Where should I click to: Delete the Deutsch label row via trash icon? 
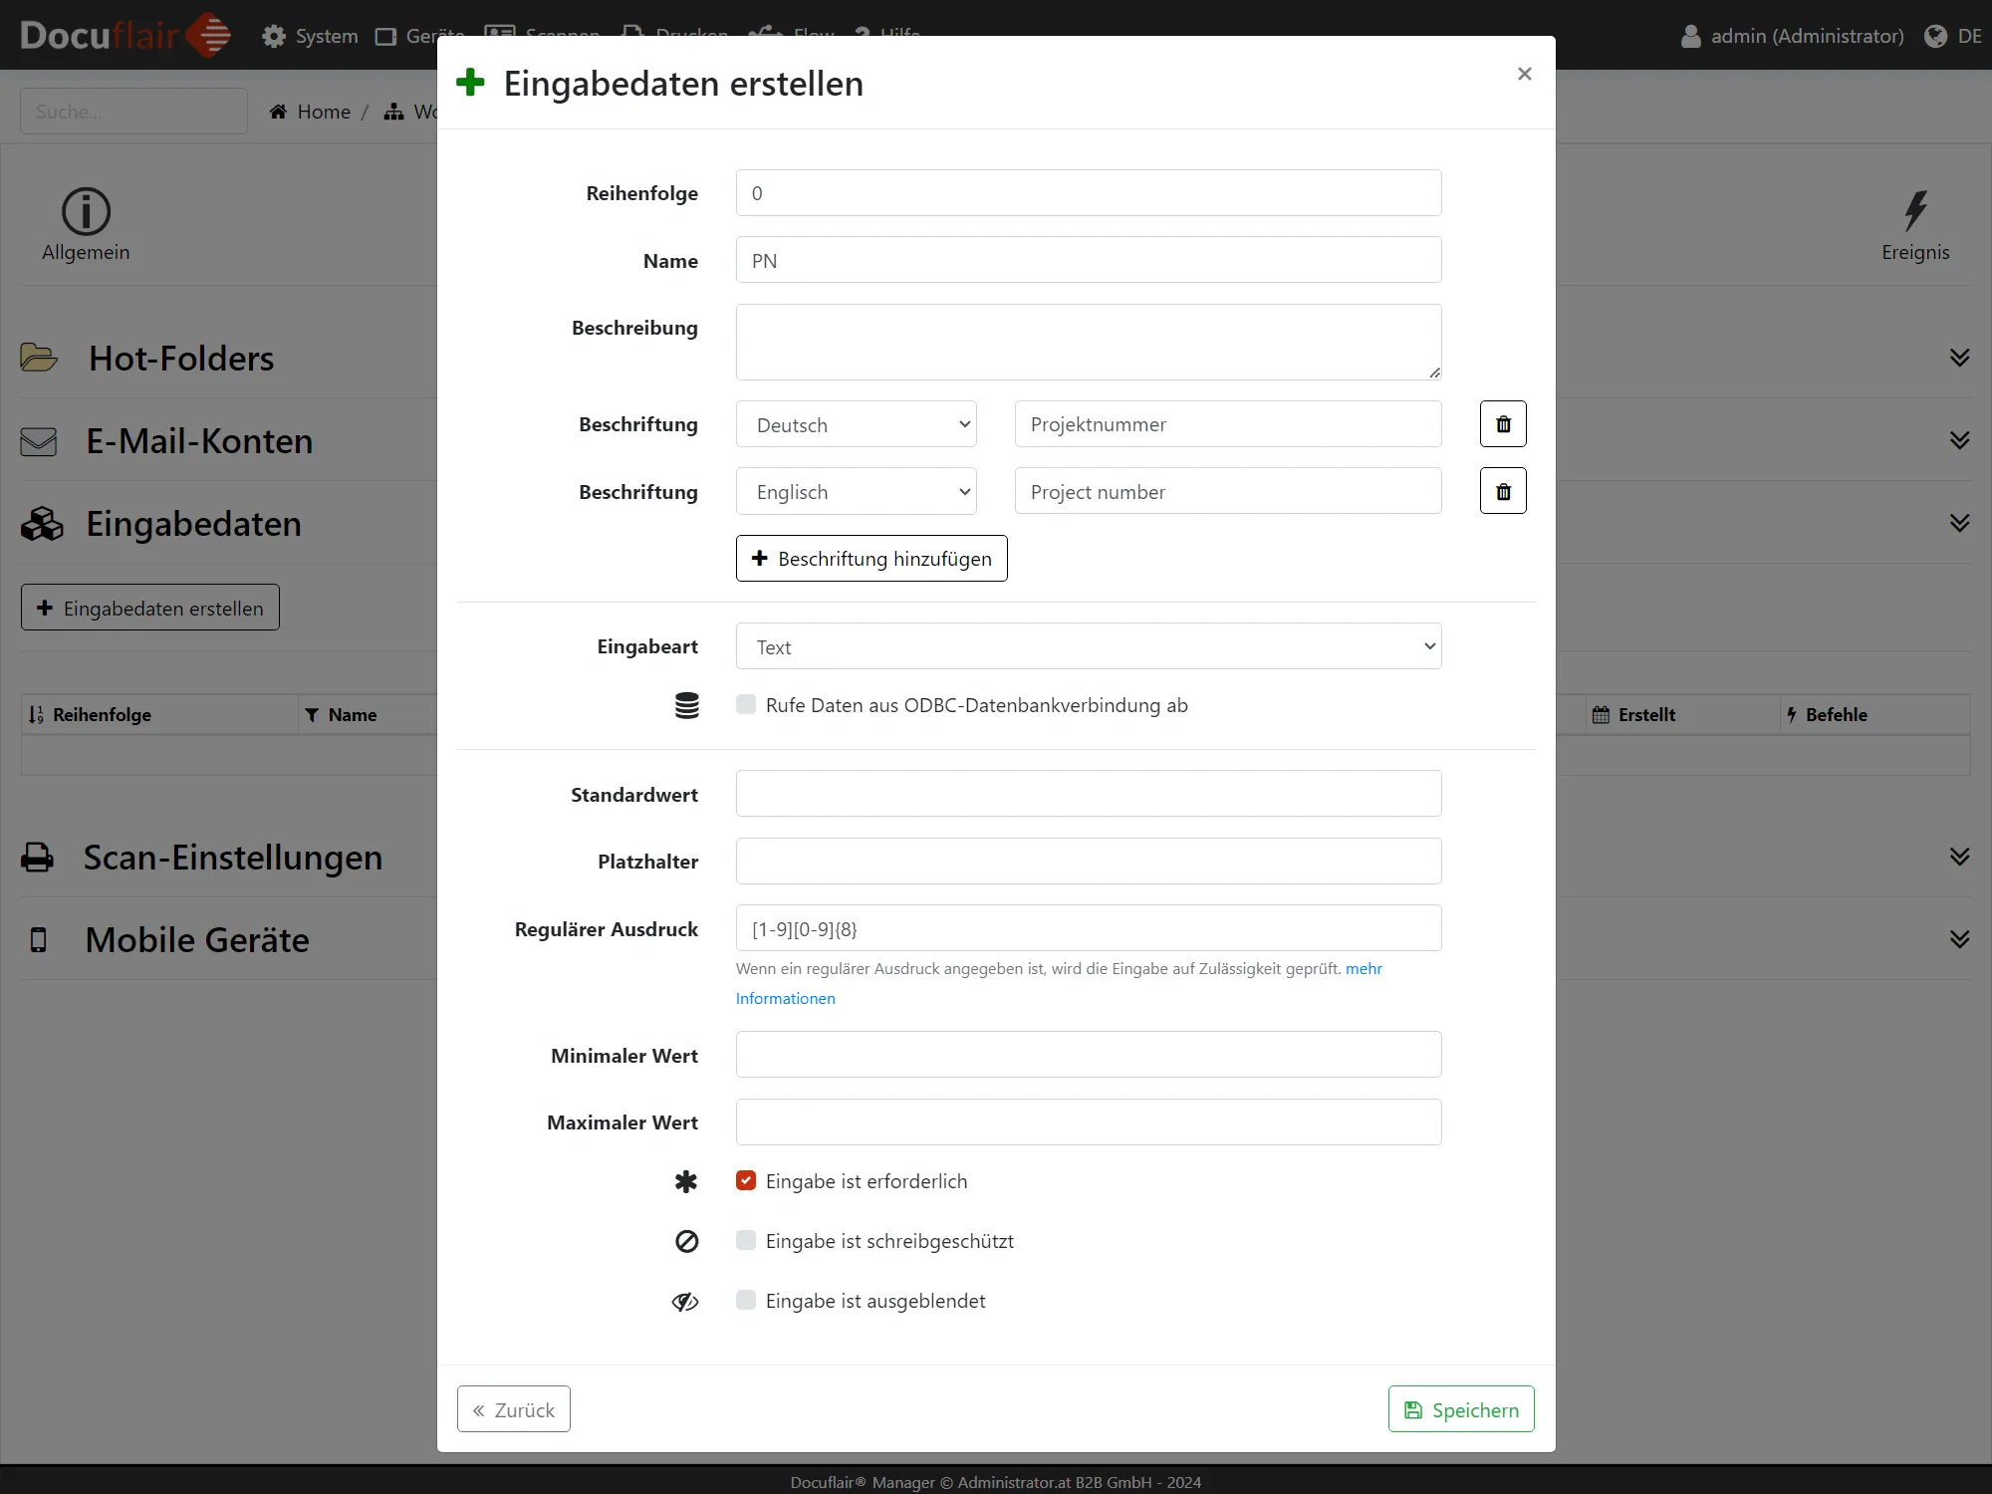[x=1503, y=424]
